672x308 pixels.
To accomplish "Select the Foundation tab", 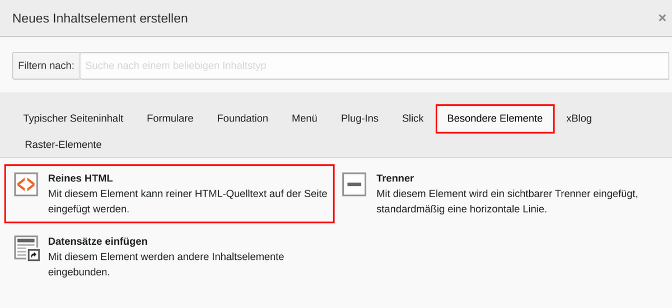I will coord(242,118).
